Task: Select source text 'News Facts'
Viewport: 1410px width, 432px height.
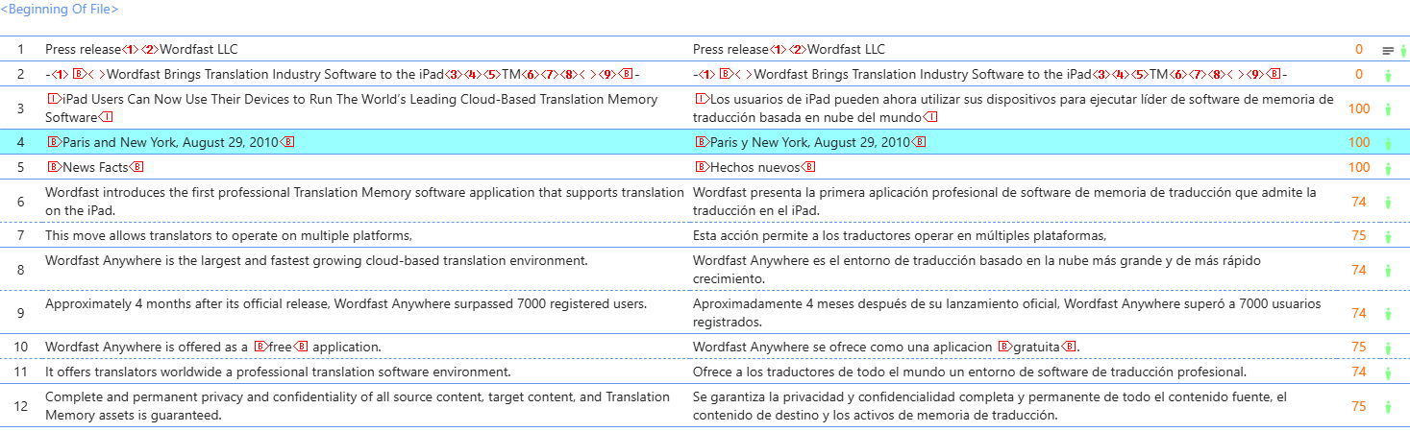Action: coord(95,167)
